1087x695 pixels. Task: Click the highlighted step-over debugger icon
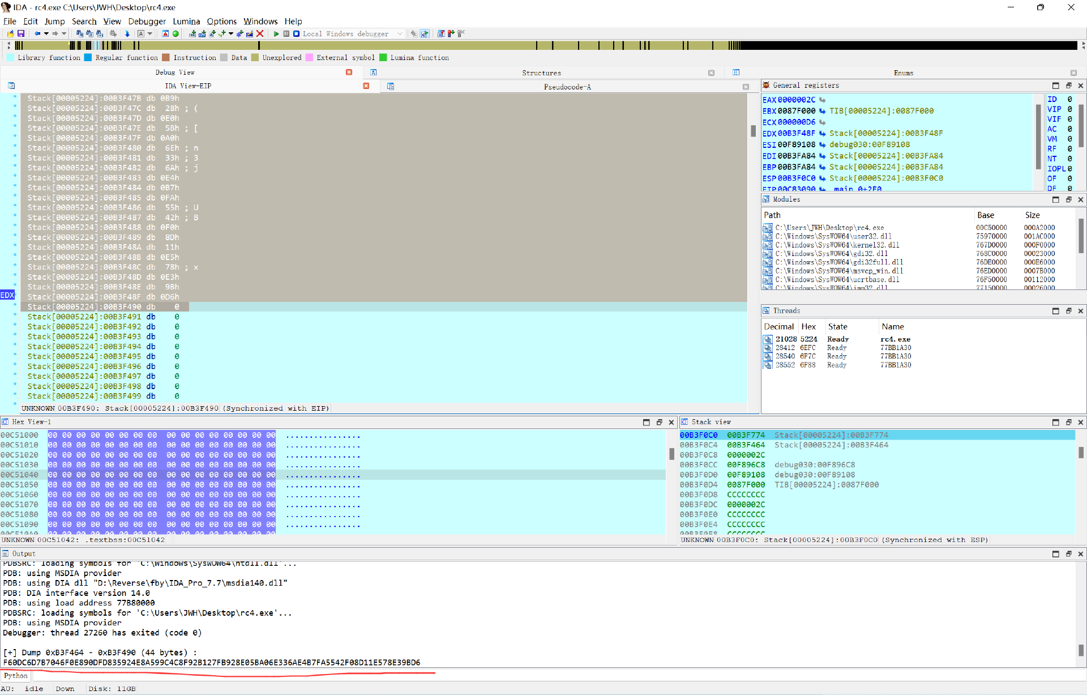click(425, 34)
